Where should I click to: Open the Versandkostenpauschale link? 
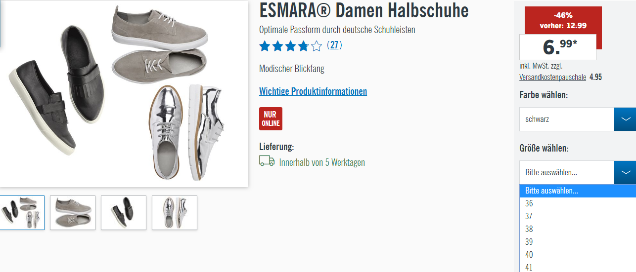coord(552,78)
